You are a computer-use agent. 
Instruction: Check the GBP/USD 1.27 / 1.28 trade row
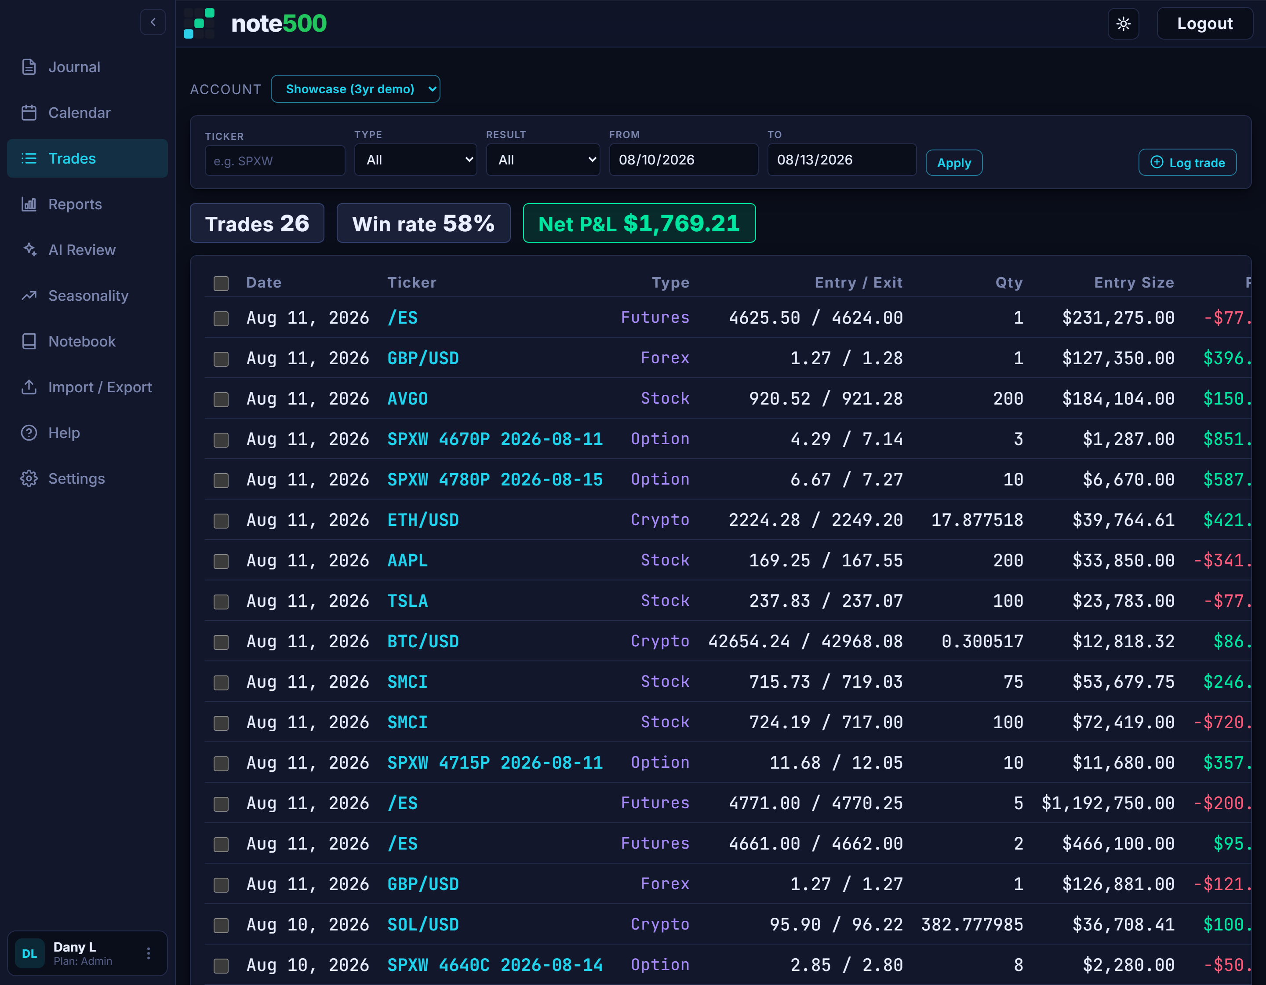[221, 359]
